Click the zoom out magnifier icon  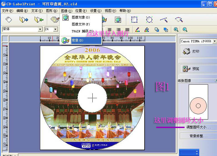pyautogui.click(x=185, y=29)
